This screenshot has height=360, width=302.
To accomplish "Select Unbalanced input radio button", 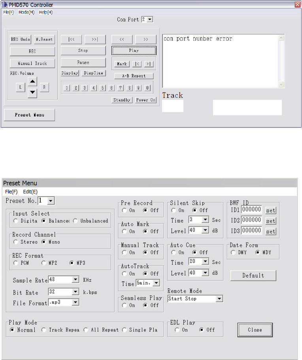I will click(75, 221).
